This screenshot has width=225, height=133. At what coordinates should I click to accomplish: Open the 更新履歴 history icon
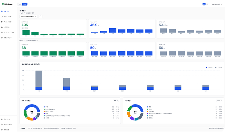click(2, 130)
